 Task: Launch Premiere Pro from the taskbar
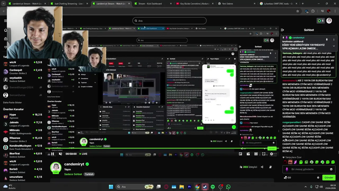[189, 187]
